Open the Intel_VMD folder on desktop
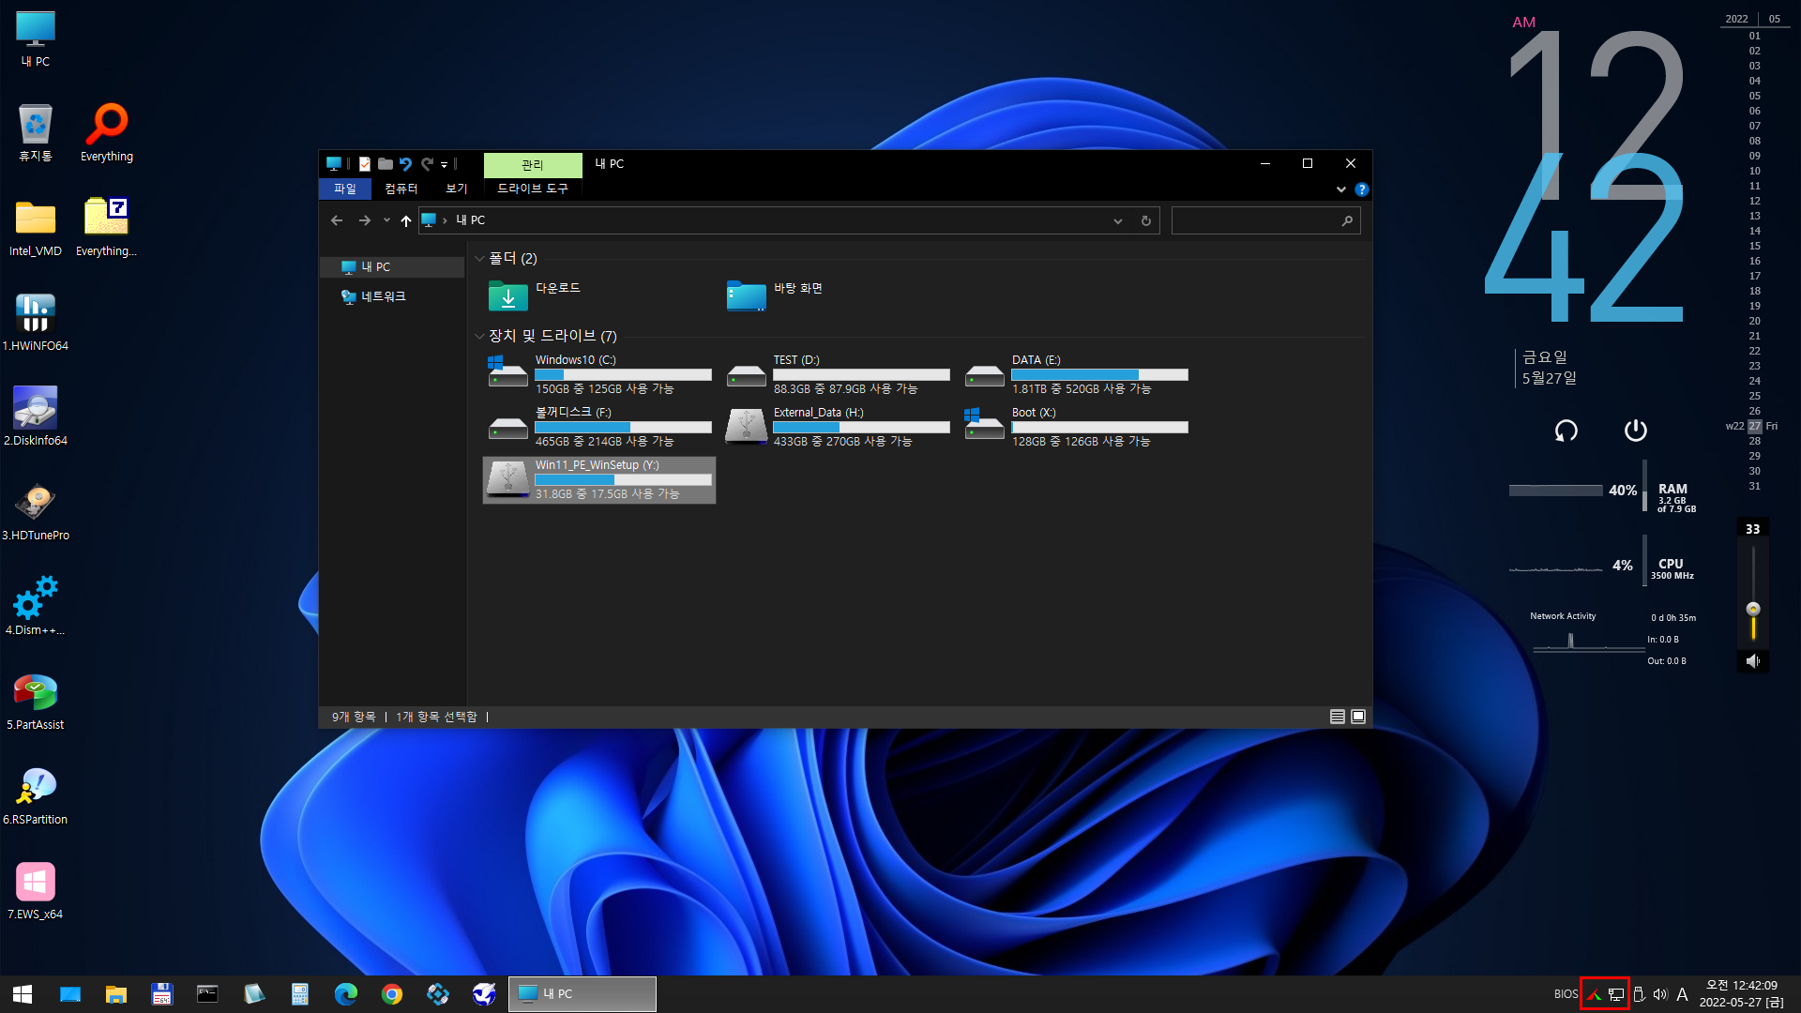Viewport: 1801px width, 1013px height. 36,227
